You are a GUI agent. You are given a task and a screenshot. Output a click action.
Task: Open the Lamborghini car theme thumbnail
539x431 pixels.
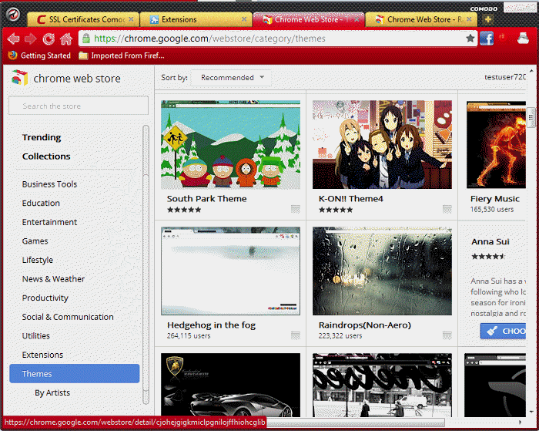click(231, 385)
